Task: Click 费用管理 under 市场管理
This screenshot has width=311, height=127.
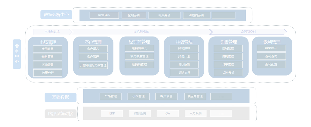Action: 48,49
